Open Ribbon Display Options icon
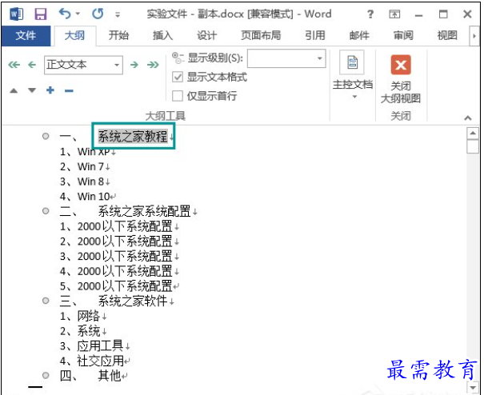484x395 pixels. pos(394,14)
